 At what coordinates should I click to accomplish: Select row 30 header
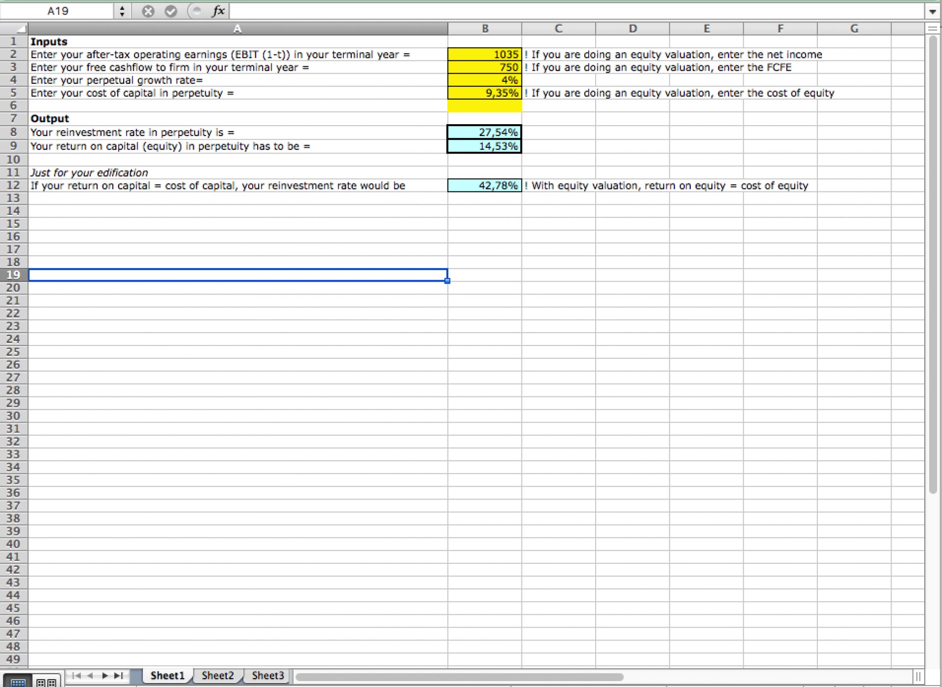click(14, 416)
